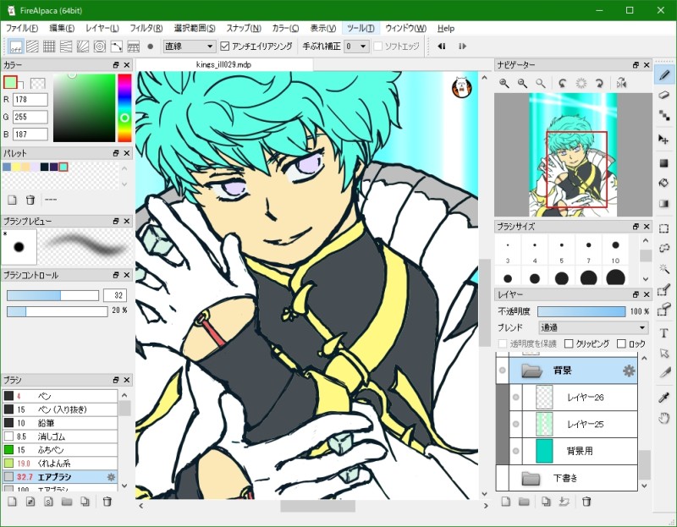
Task: Enable the curve snap
Action: click(x=117, y=47)
